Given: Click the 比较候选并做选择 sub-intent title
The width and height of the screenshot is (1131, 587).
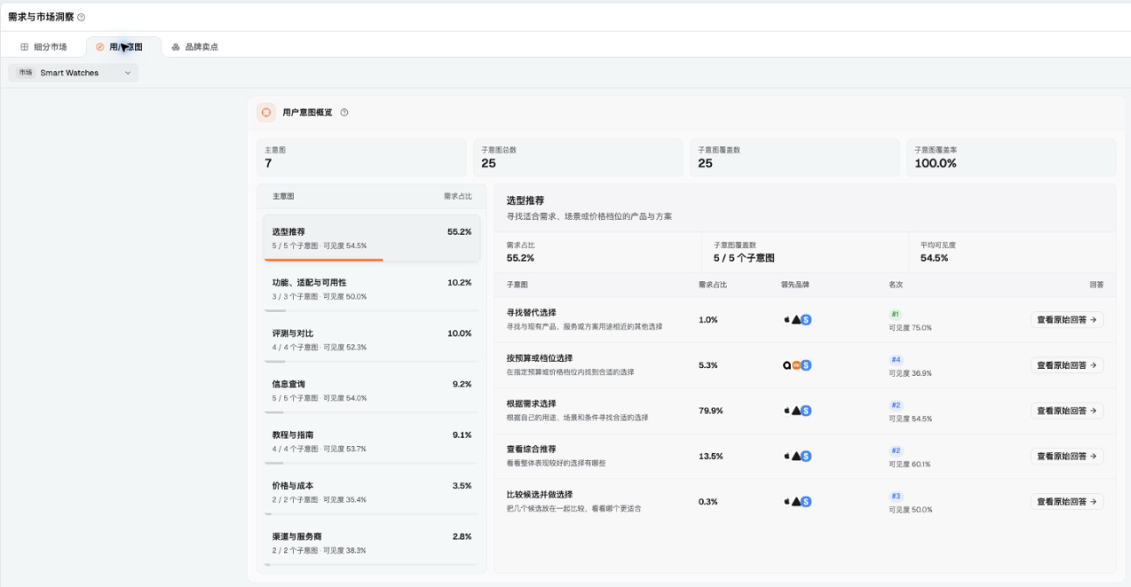Looking at the screenshot, I should coord(539,495).
